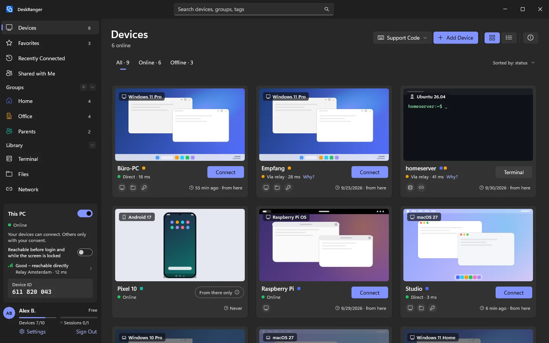The height and width of the screenshot is (343, 549).
Task: Open Recently Connected list
Action: (50, 58)
